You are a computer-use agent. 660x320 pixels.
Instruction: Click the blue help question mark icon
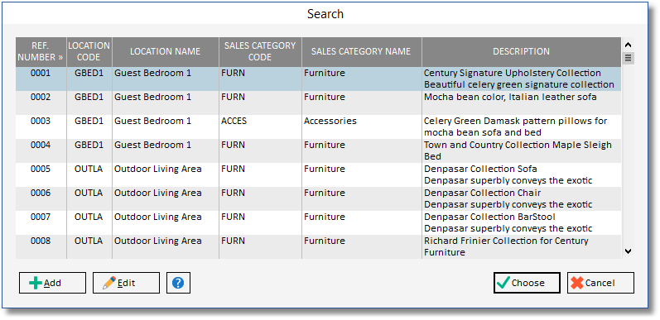[178, 283]
